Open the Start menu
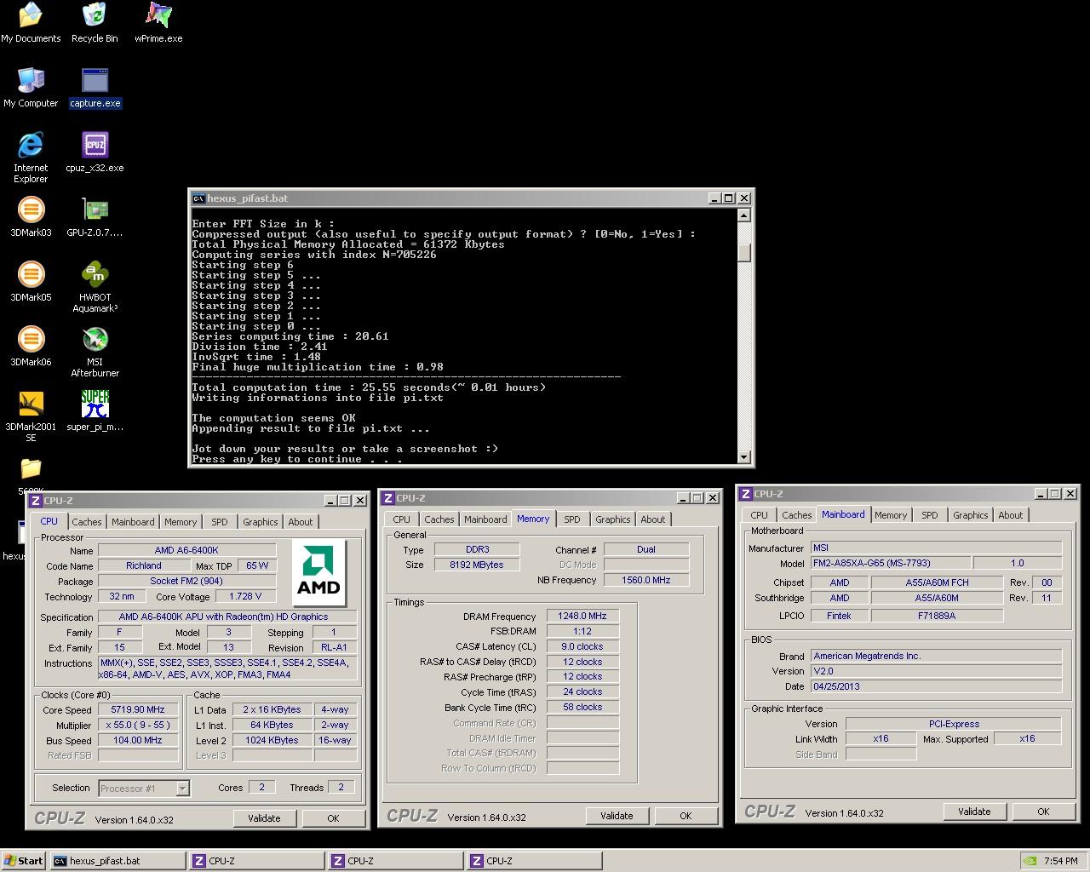Viewport: 1090px width, 872px height. click(x=24, y=861)
